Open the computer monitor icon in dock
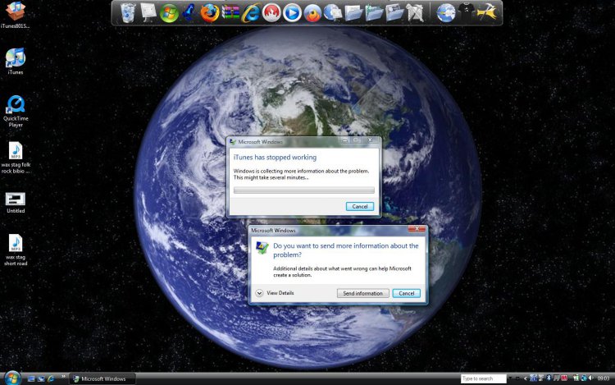 pyautogui.click(x=148, y=12)
